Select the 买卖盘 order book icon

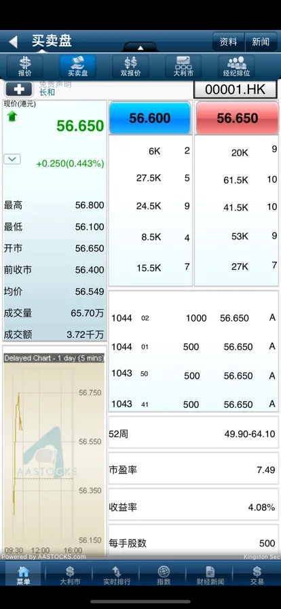(77, 67)
